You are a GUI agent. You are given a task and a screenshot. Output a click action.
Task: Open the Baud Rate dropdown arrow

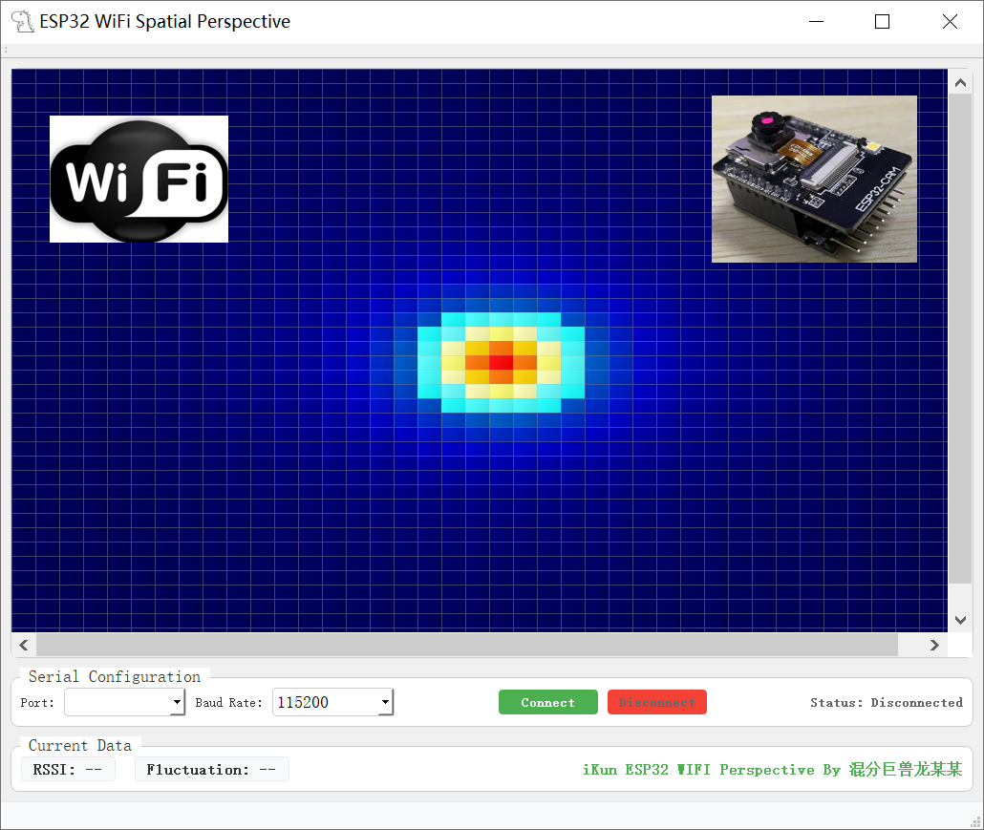pyautogui.click(x=385, y=702)
